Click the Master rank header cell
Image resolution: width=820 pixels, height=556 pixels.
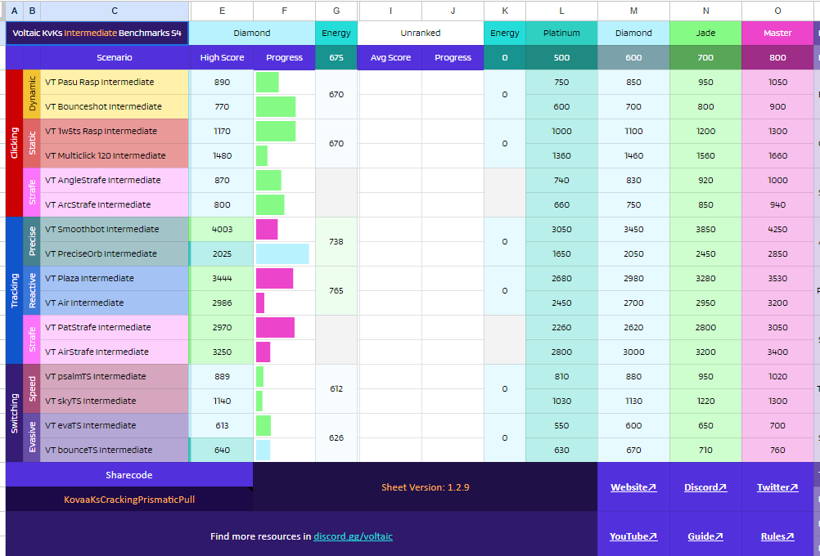777,33
